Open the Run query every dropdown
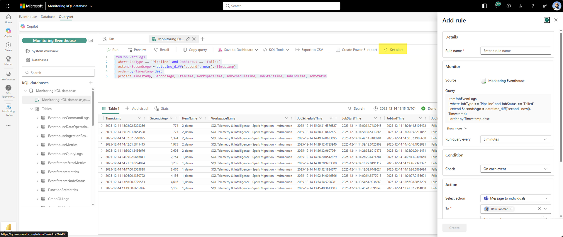Image resolution: width=563 pixels, height=237 pixels. click(x=515, y=139)
